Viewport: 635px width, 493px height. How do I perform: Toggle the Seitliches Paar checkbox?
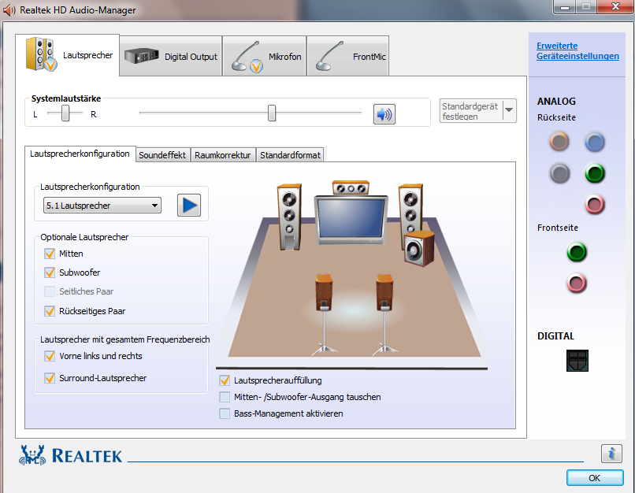(x=50, y=291)
